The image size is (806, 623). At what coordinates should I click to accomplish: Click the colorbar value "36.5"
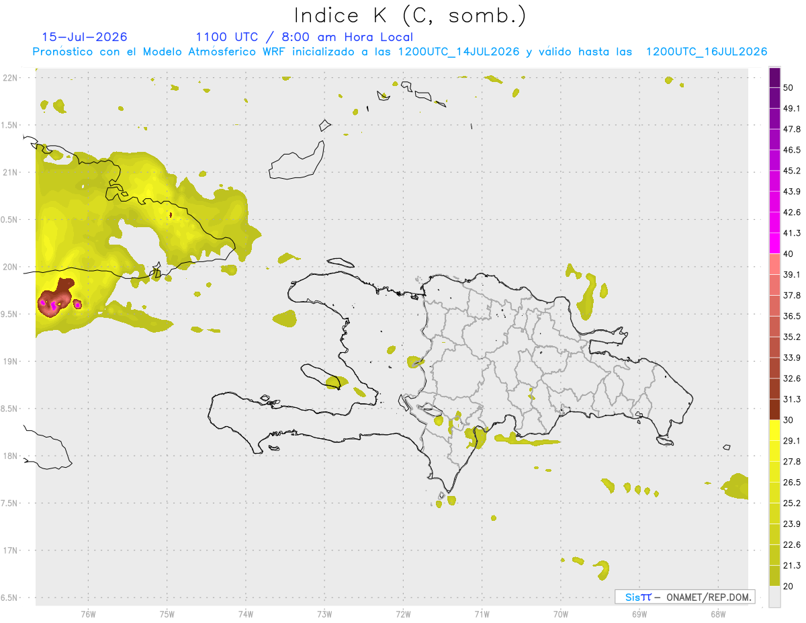click(792, 316)
